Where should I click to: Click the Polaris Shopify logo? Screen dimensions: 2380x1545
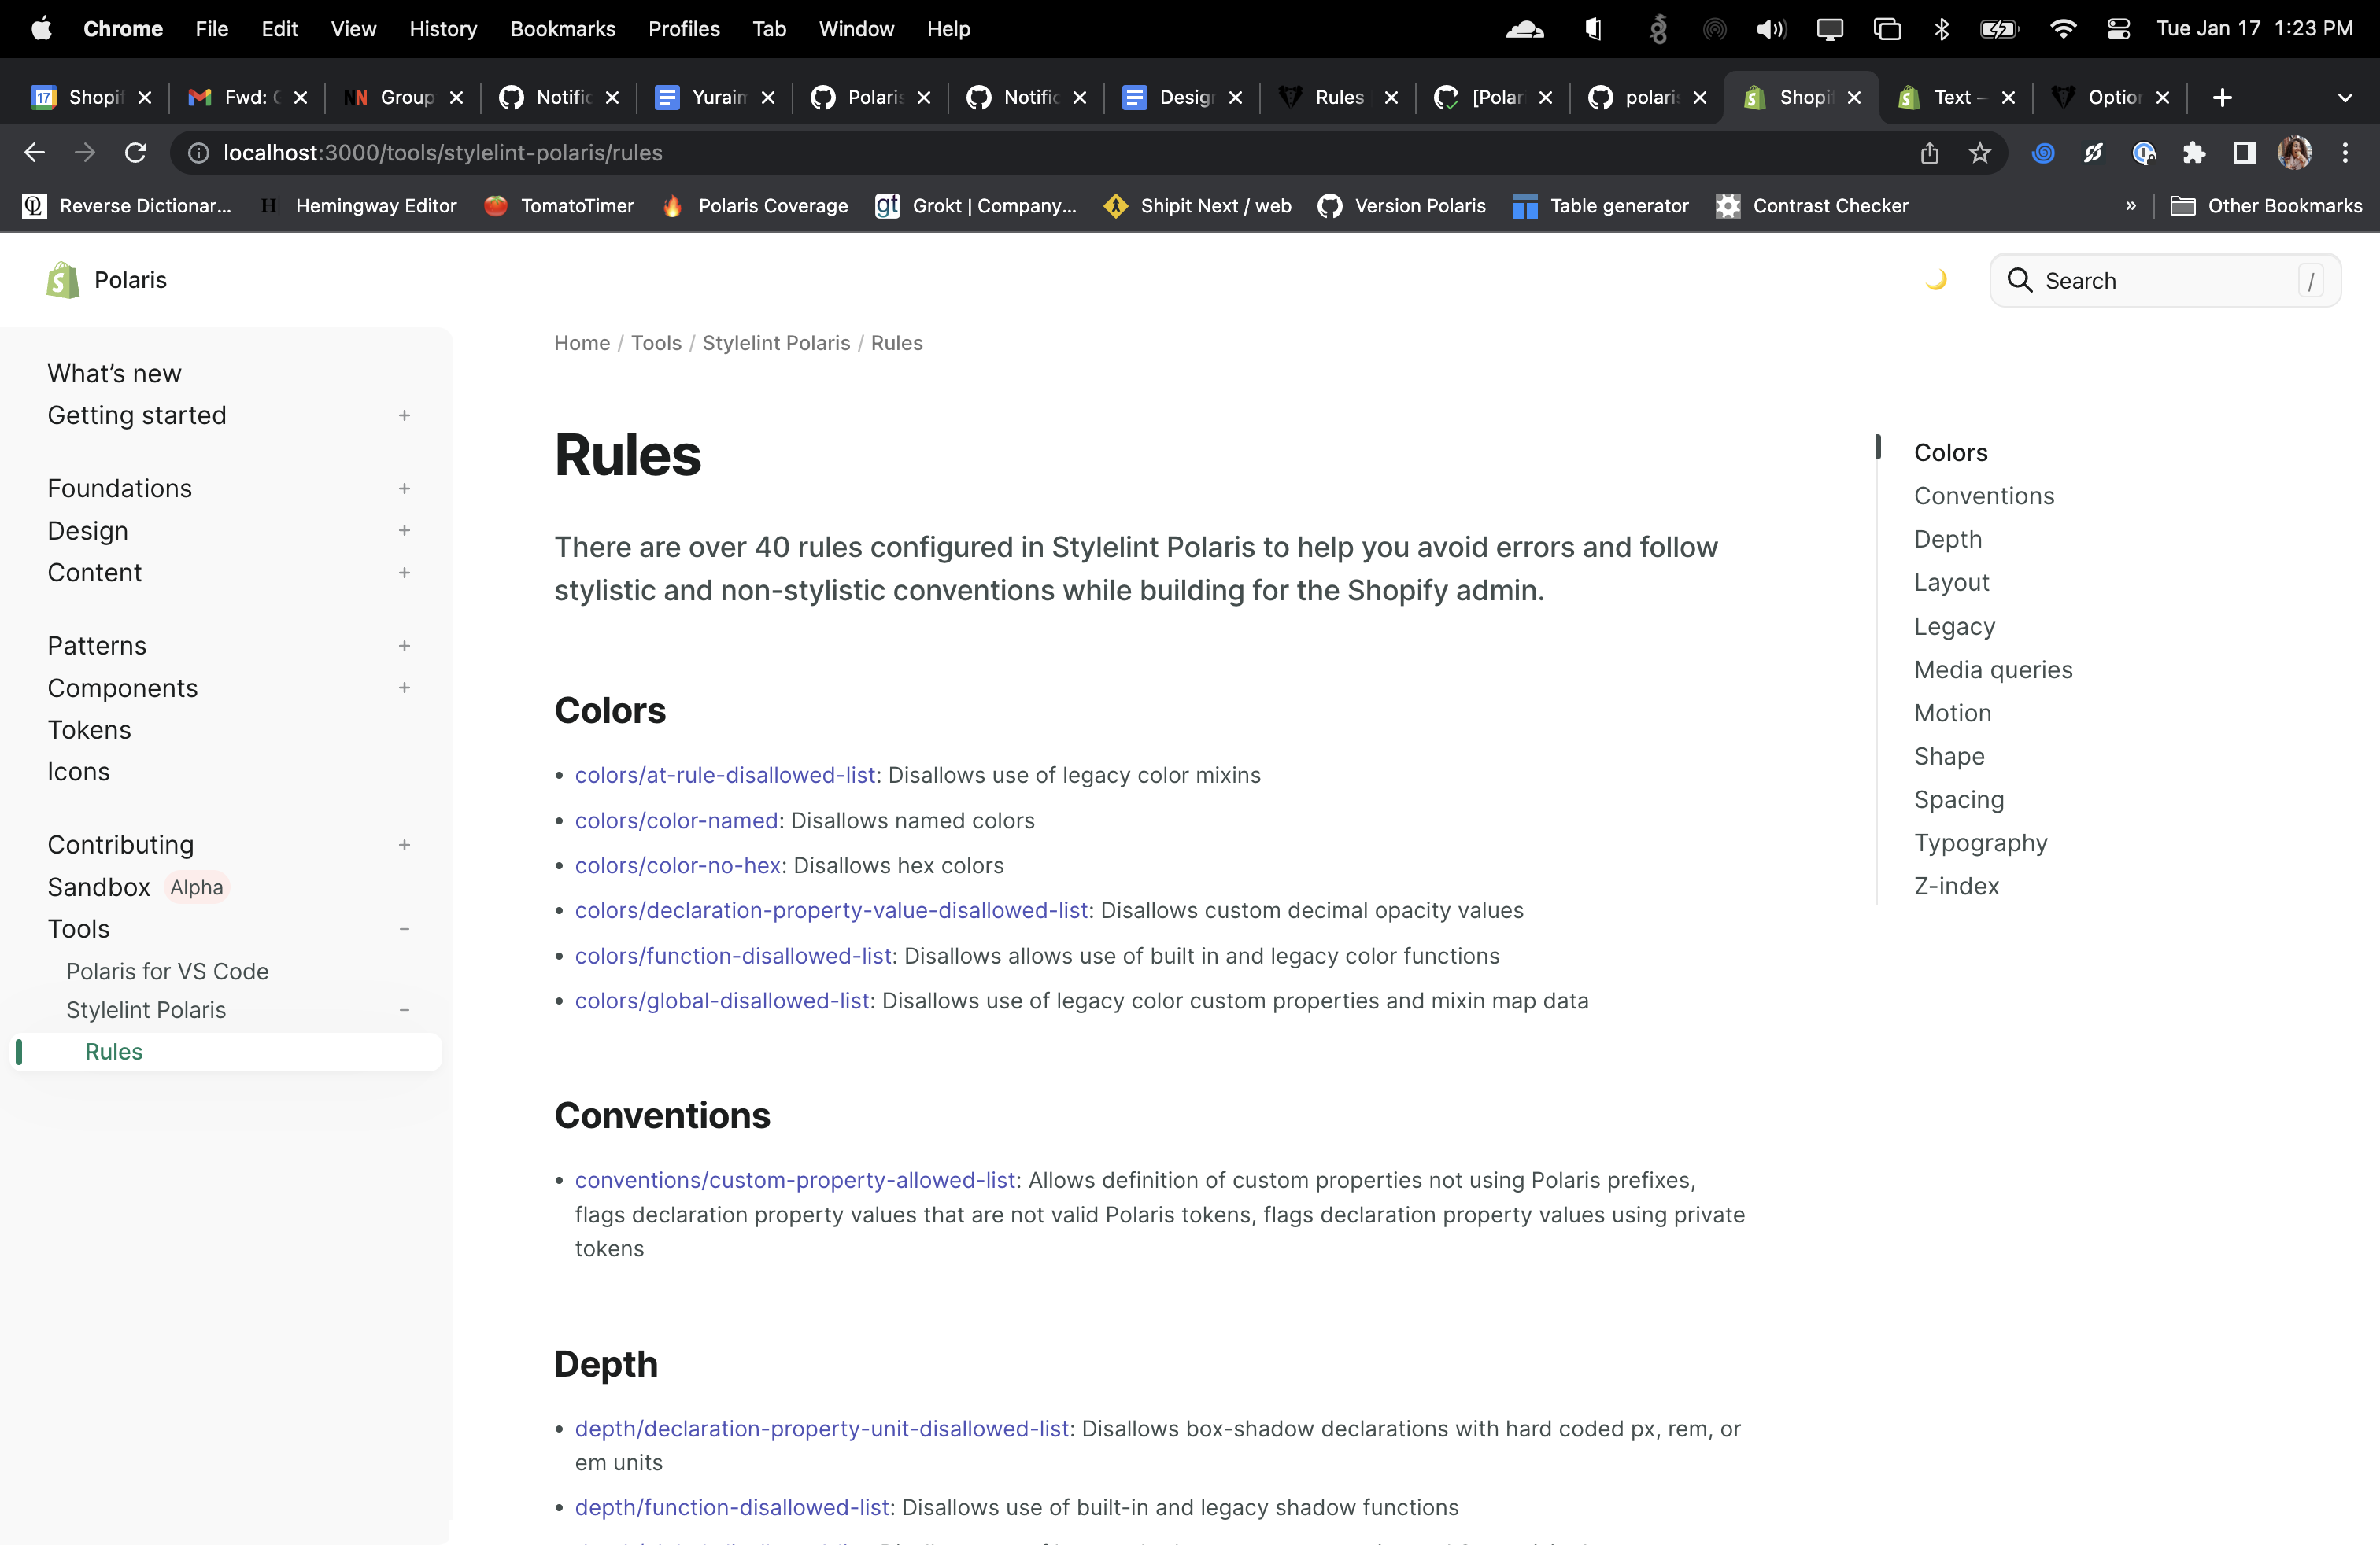pyautogui.click(x=63, y=280)
